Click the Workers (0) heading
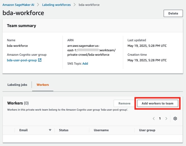 (x=18, y=103)
